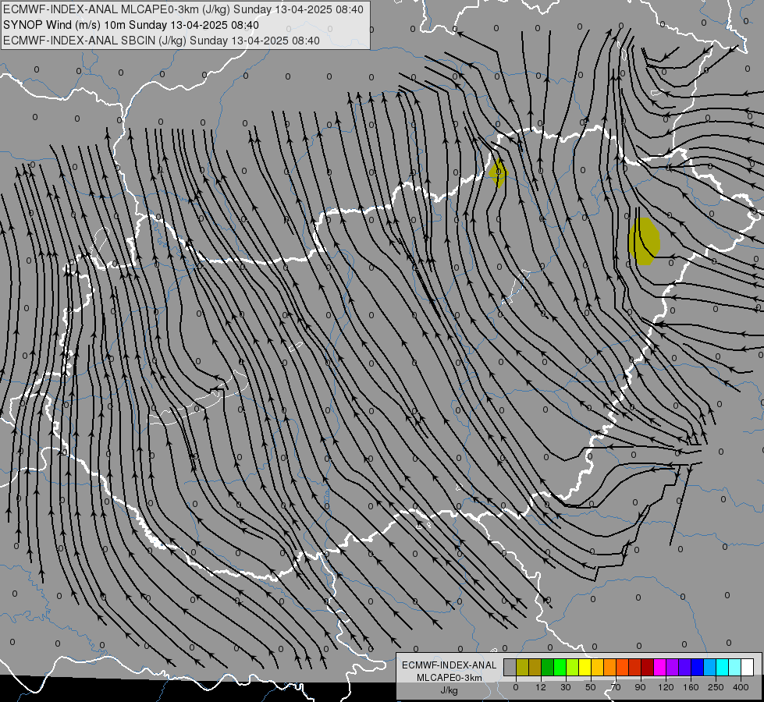Pick the amber-gold legend swatch
Image resolution: width=764 pixels, height=702 pixels.
[597, 667]
